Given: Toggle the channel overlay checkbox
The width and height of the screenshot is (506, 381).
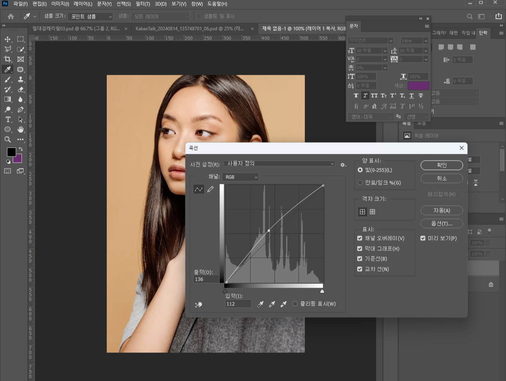Looking at the screenshot, I should [x=360, y=238].
